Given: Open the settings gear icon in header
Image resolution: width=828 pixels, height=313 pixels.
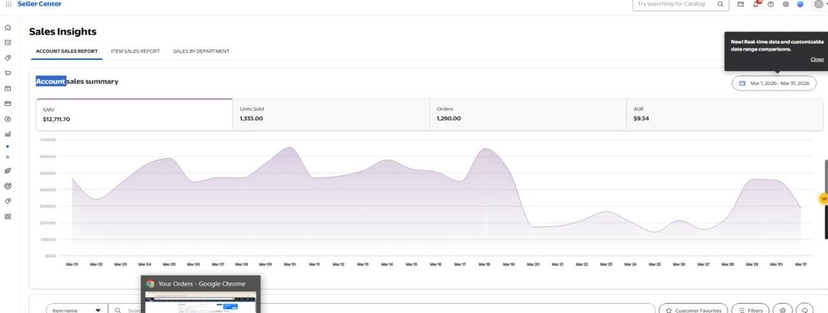Looking at the screenshot, I should (785, 4).
